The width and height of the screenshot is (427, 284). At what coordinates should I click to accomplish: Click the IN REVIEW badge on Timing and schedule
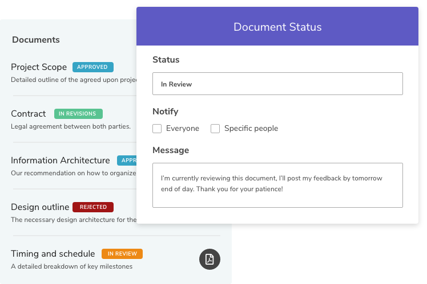click(122, 254)
